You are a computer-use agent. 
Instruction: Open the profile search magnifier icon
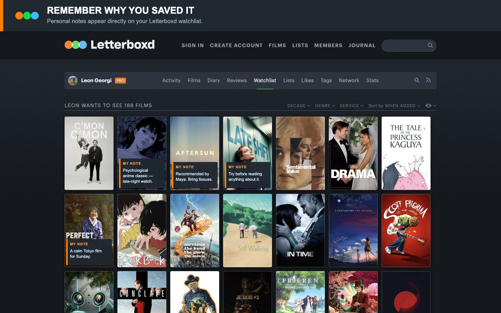point(417,80)
